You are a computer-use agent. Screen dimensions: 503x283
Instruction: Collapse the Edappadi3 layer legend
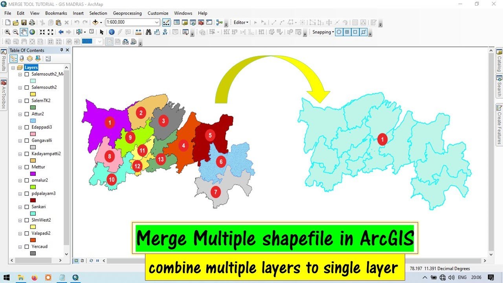click(20, 127)
